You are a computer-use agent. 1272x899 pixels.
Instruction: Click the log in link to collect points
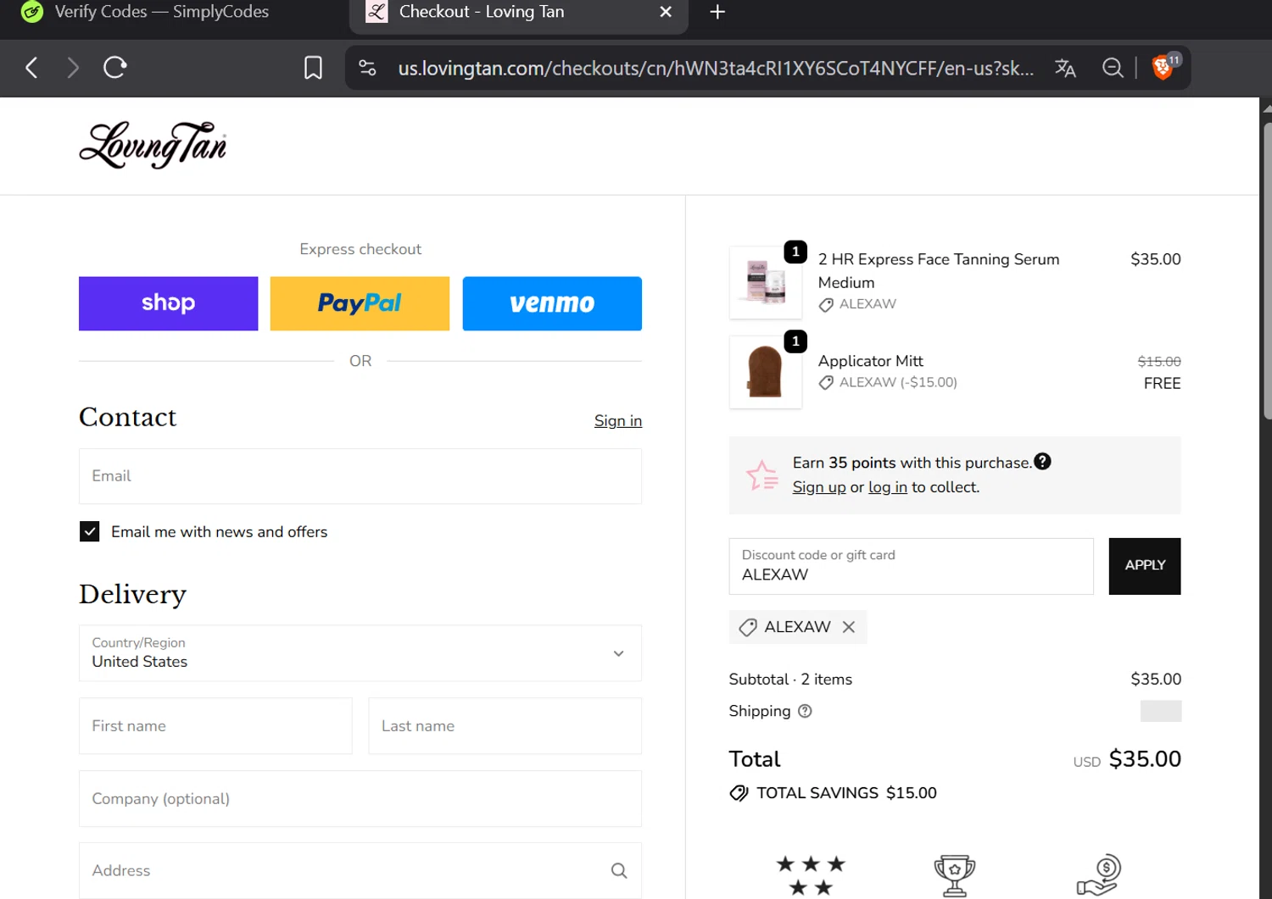pyautogui.click(x=888, y=487)
